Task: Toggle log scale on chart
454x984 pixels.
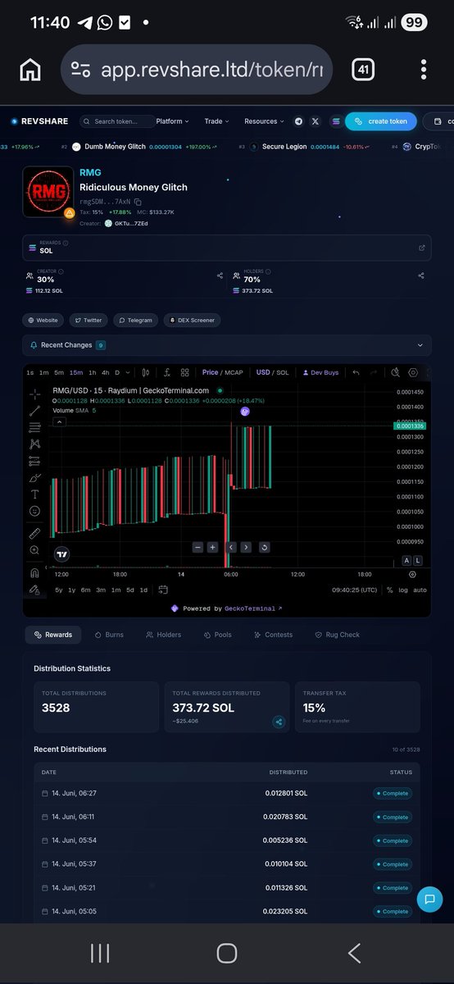Action: click(x=403, y=590)
